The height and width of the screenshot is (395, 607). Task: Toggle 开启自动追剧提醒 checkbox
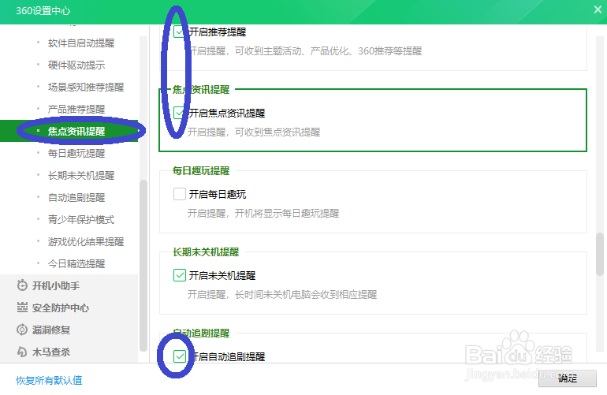point(179,356)
